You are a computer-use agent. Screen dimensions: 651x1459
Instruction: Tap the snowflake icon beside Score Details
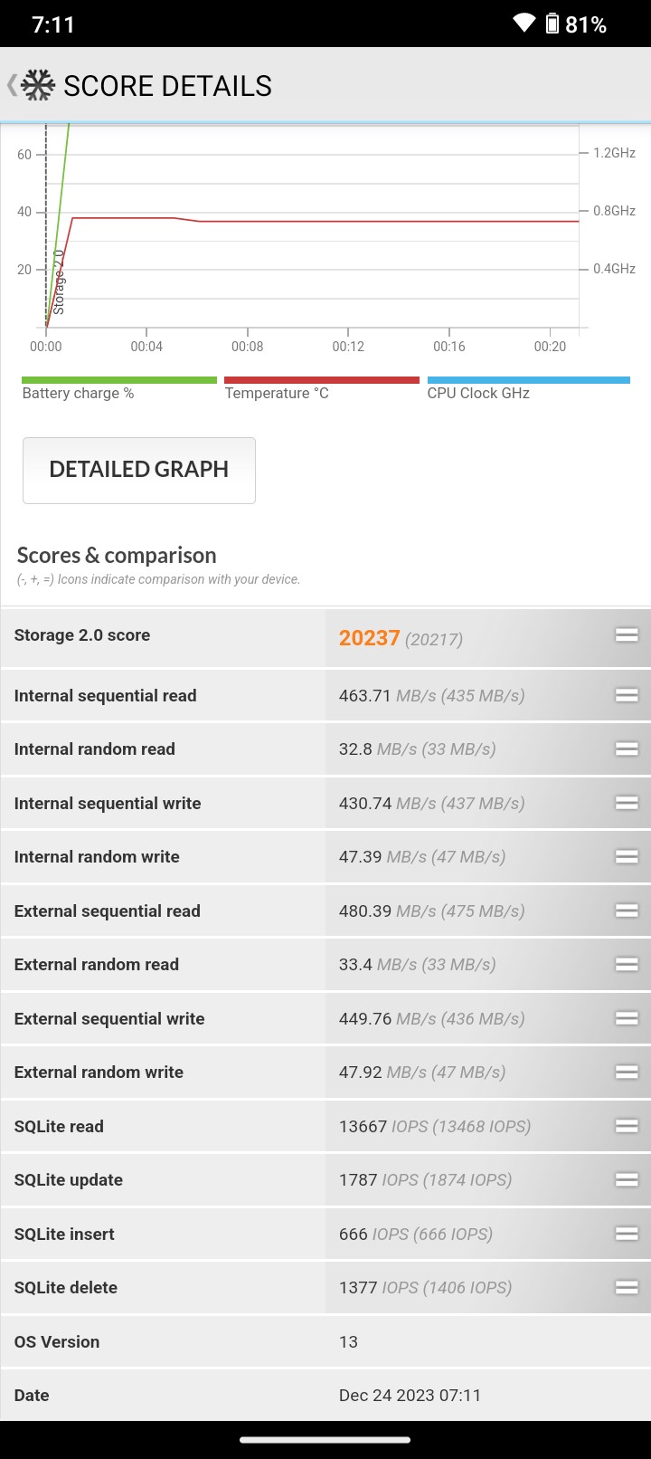(x=38, y=85)
